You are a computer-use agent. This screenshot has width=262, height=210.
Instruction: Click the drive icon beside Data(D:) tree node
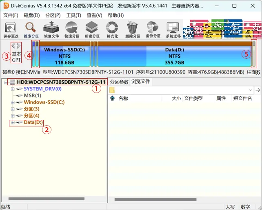pyautogui.click(x=20, y=122)
